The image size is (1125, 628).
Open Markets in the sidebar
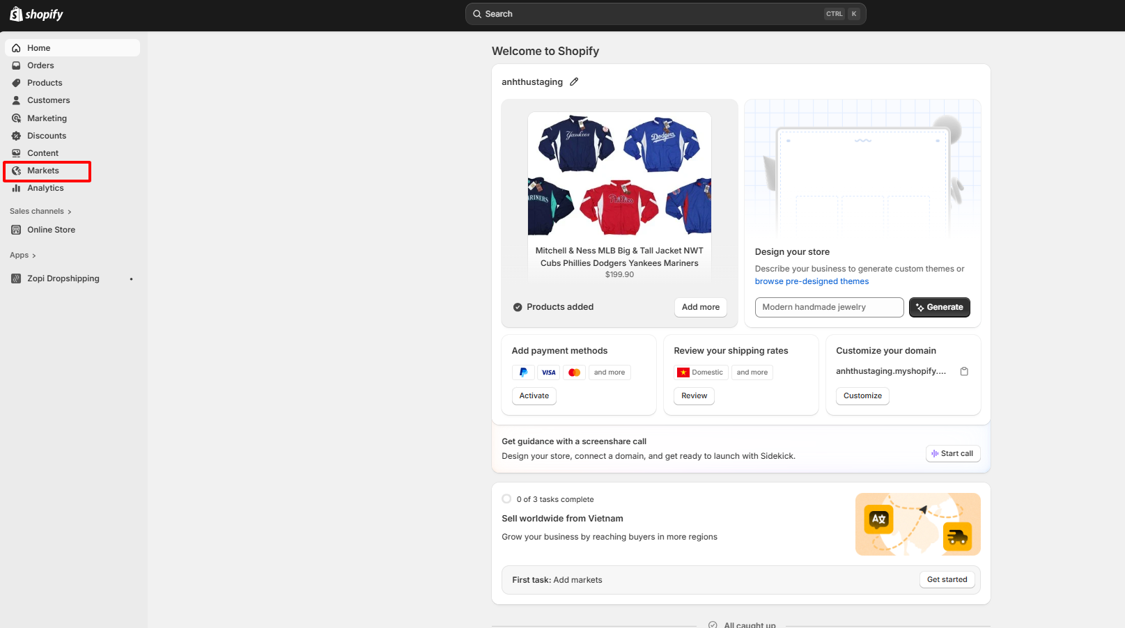pos(43,171)
